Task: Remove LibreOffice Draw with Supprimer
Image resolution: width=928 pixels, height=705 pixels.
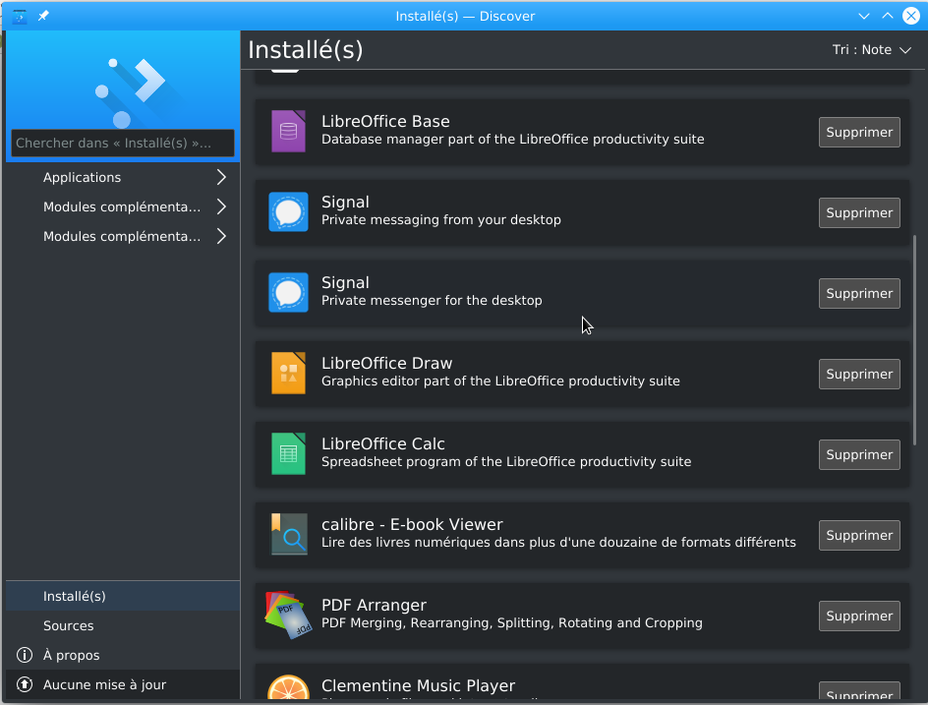Action: 859,374
